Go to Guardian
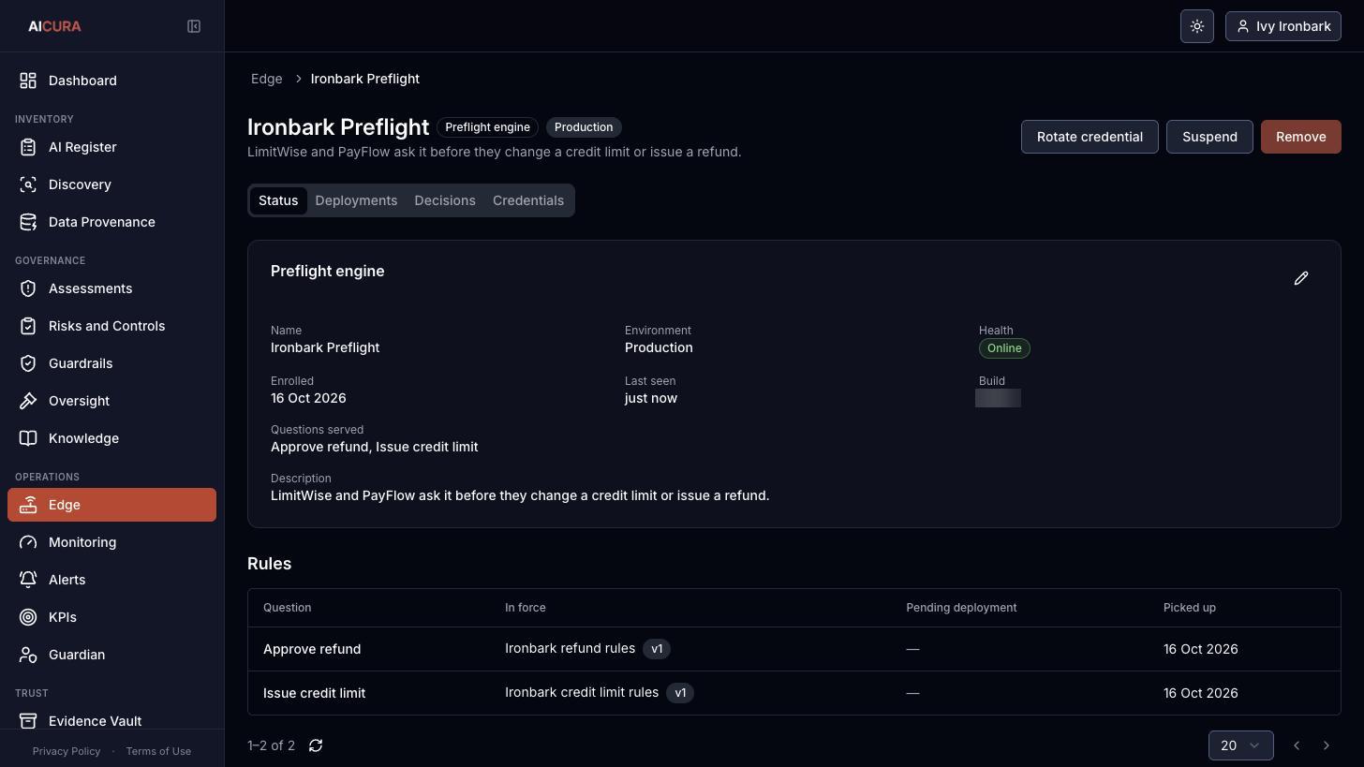Screen dimensions: 1364x767 (111, 655)
